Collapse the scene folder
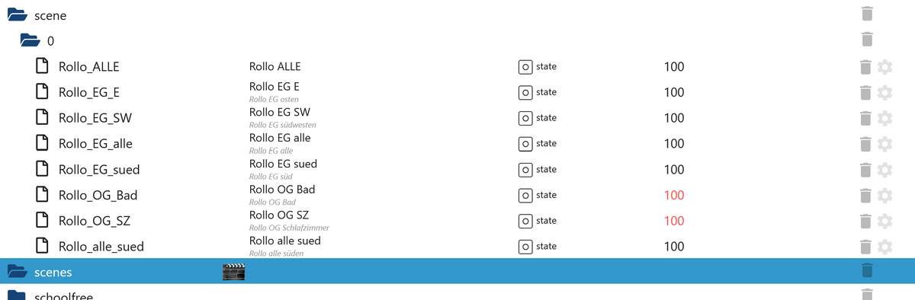915x300 pixels. tap(18, 14)
